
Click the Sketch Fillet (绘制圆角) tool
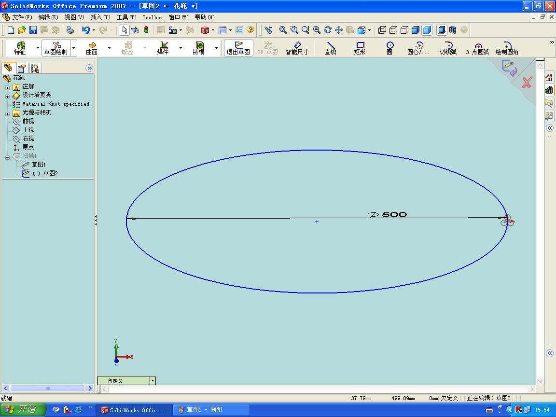coord(506,48)
